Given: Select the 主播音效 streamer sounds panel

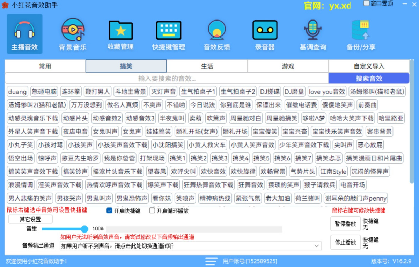Looking at the screenshot, I should coord(24,34).
